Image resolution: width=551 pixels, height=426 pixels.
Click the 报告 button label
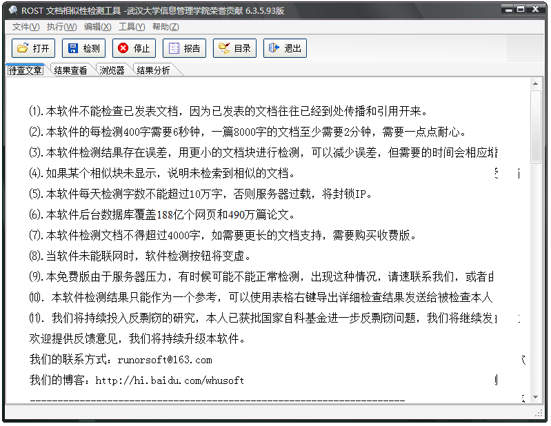click(x=192, y=48)
